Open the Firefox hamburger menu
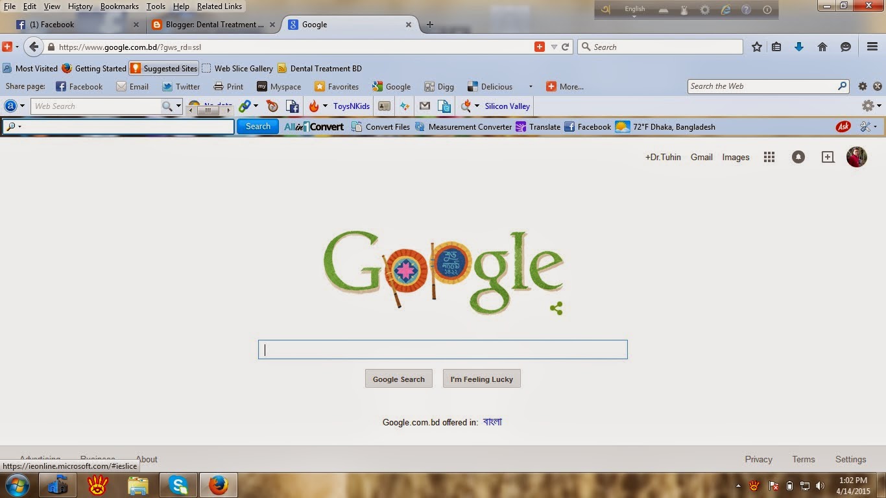 tap(872, 47)
